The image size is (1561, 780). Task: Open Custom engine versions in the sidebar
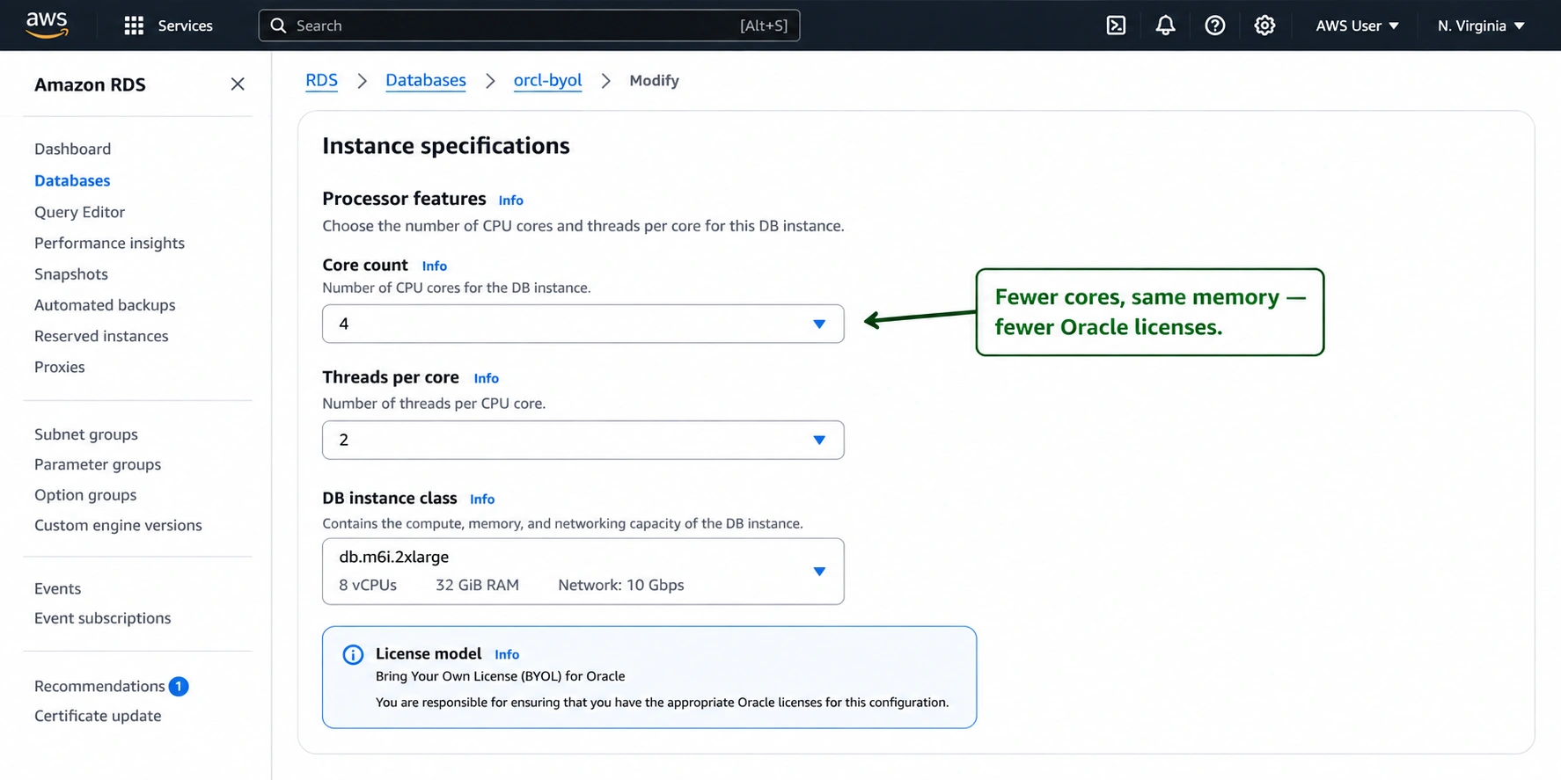pyautogui.click(x=118, y=525)
